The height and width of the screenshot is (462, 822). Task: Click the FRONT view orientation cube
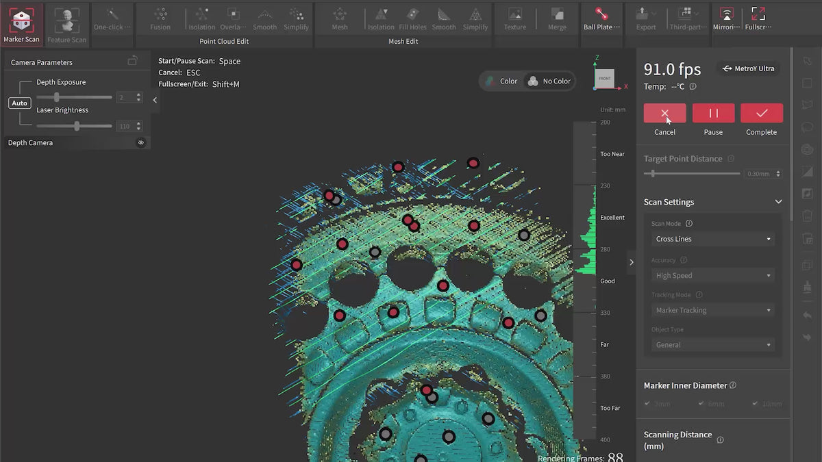605,78
